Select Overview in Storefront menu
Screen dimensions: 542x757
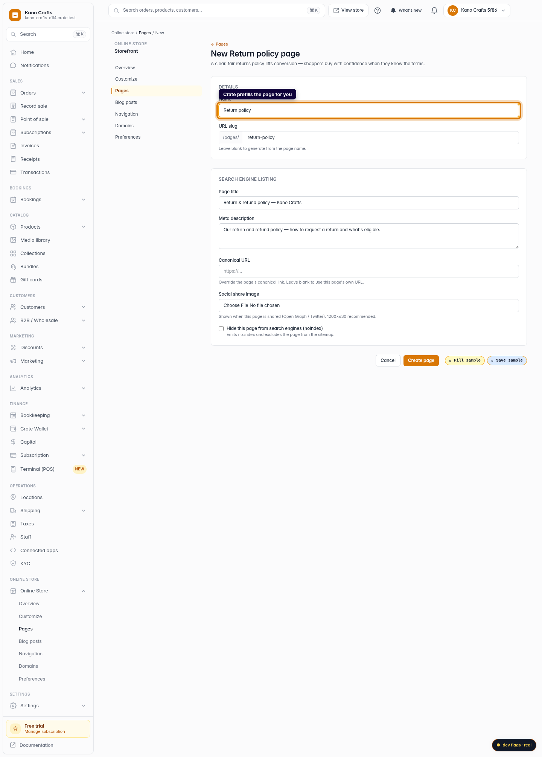pos(125,68)
